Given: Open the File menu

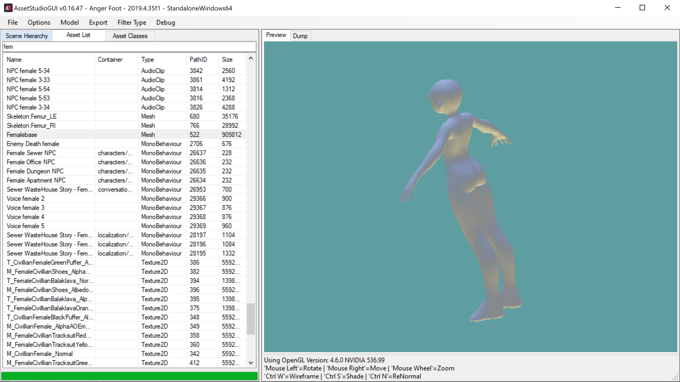Looking at the screenshot, I should [x=13, y=23].
